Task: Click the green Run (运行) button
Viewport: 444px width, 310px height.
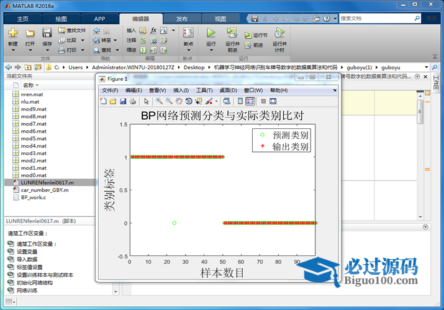Action: click(x=211, y=33)
